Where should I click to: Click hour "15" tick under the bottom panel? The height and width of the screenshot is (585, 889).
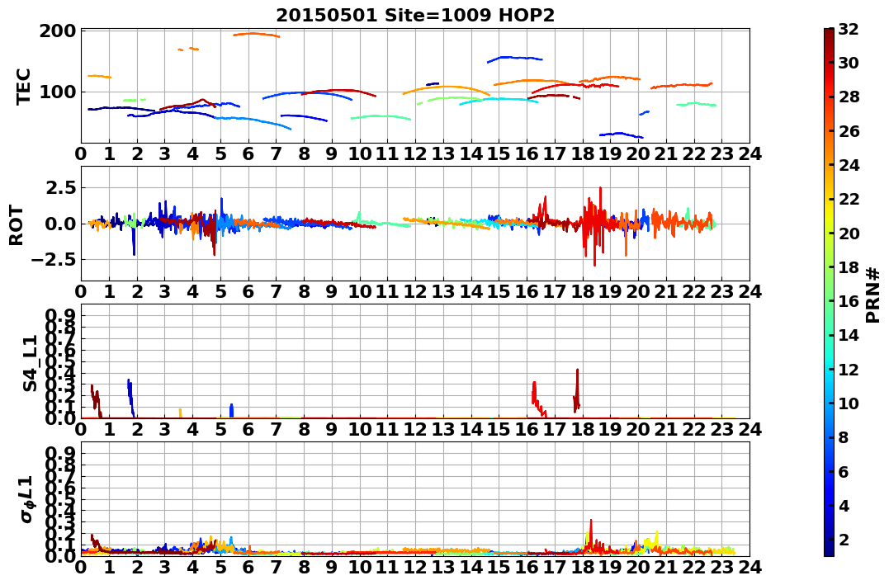pos(499,566)
